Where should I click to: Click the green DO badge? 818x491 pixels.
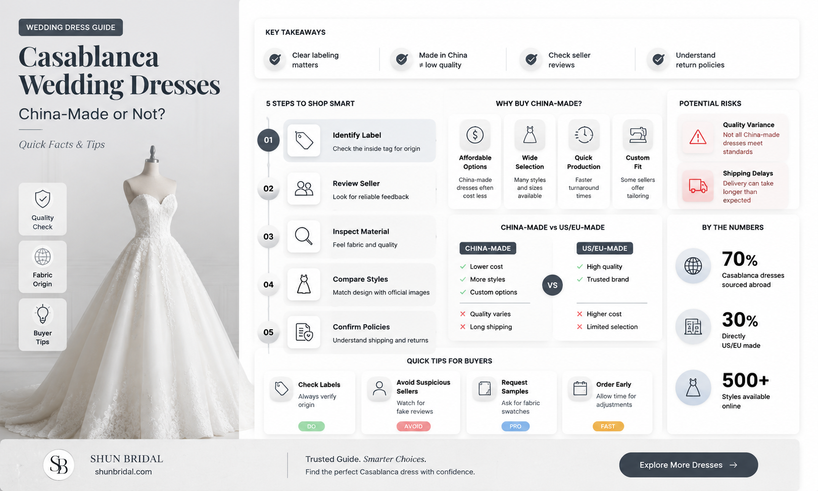311,426
